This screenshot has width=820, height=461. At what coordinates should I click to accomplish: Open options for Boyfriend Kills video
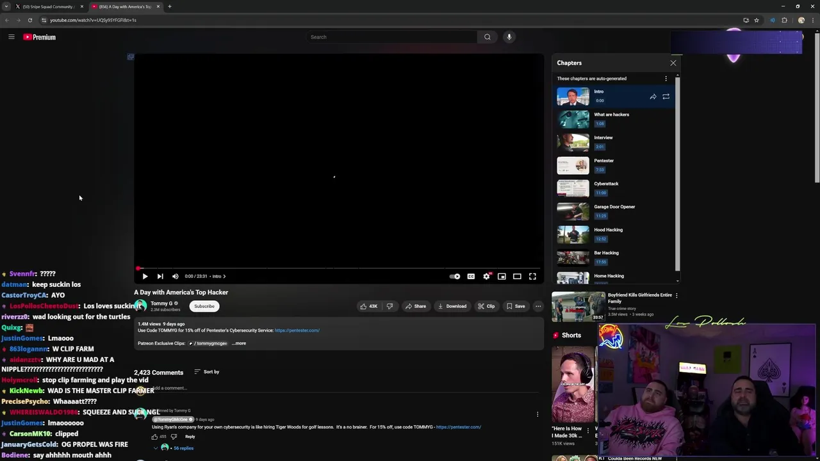[x=676, y=296]
